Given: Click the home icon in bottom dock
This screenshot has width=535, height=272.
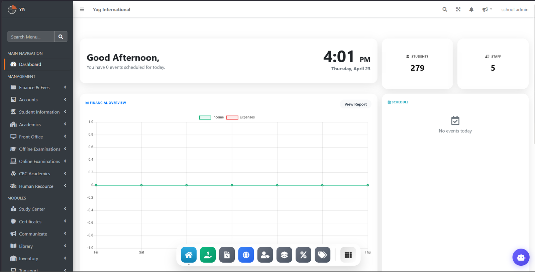Looking at the screenshot, I should [189, 255].
